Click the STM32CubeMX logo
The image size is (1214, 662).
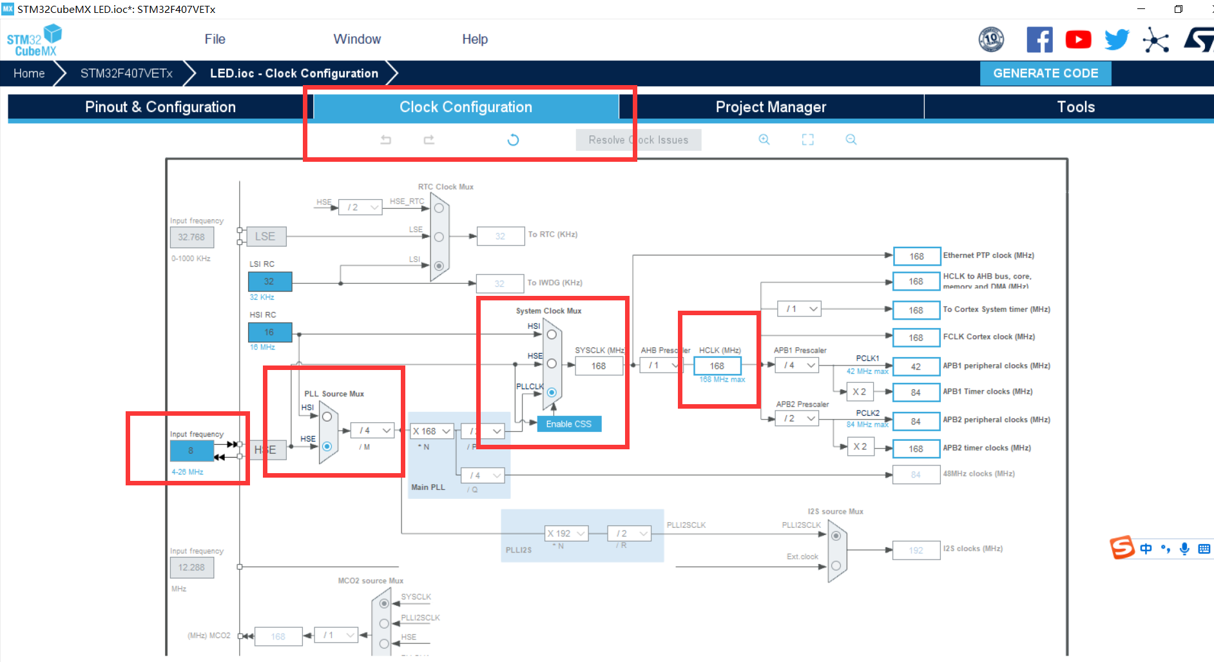point(34,40)
